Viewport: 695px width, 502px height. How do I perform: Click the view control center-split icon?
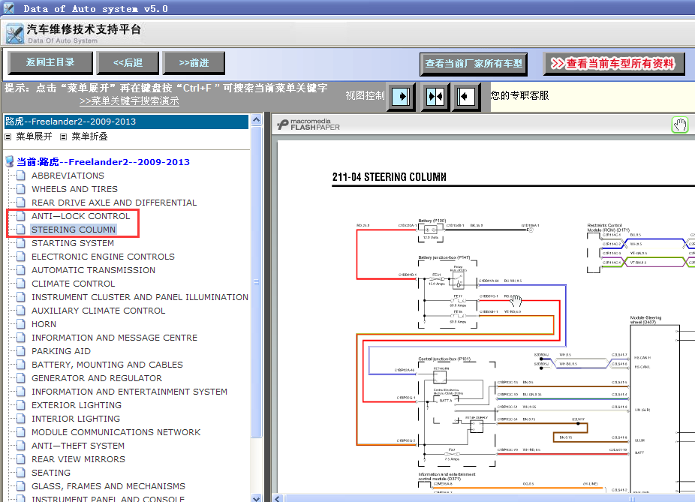click(x=435, y=97)
